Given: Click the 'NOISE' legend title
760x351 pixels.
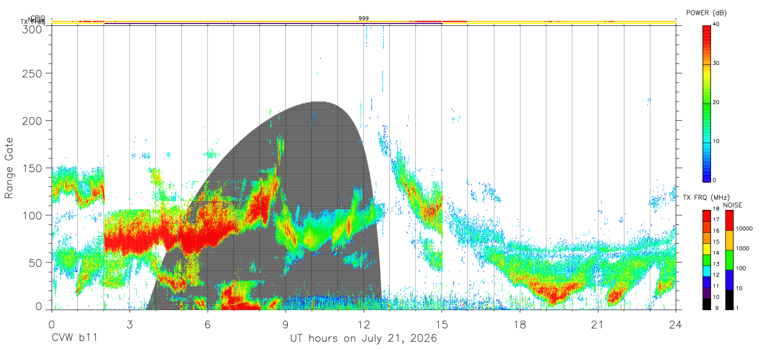Looking at the screenshot, I should (732, 205).
